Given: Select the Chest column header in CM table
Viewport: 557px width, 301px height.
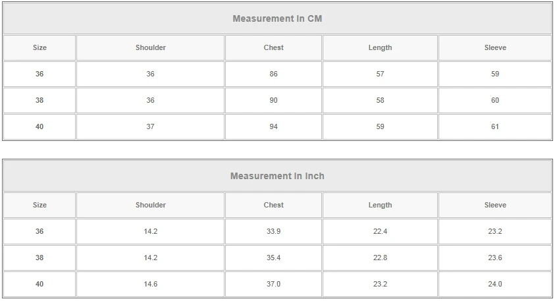Looking at the screenshot, I should (273, 47).
